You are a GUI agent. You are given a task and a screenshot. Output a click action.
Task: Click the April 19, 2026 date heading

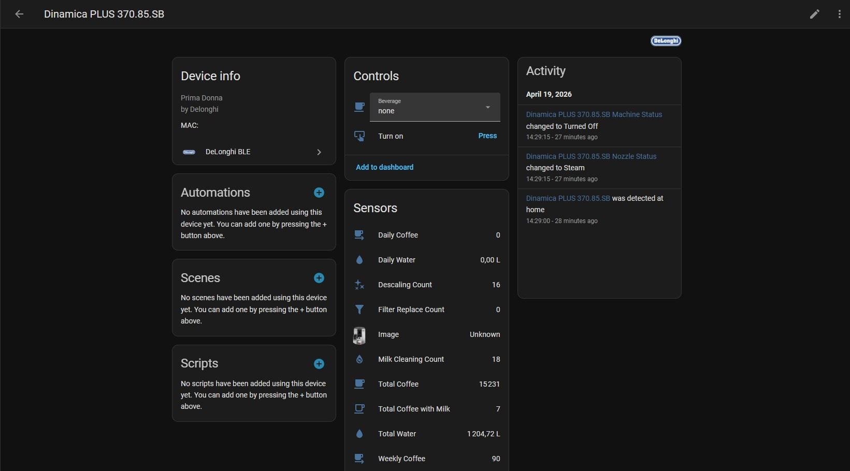[549, 94]
